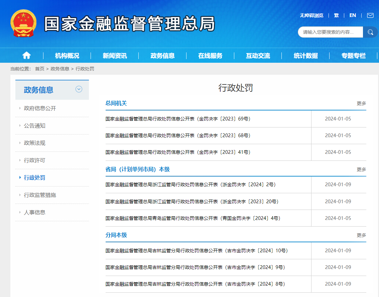Show more under 总局机关 section
Image resolution: width=379 pixels, height=297 pixels.
(361, 103)
